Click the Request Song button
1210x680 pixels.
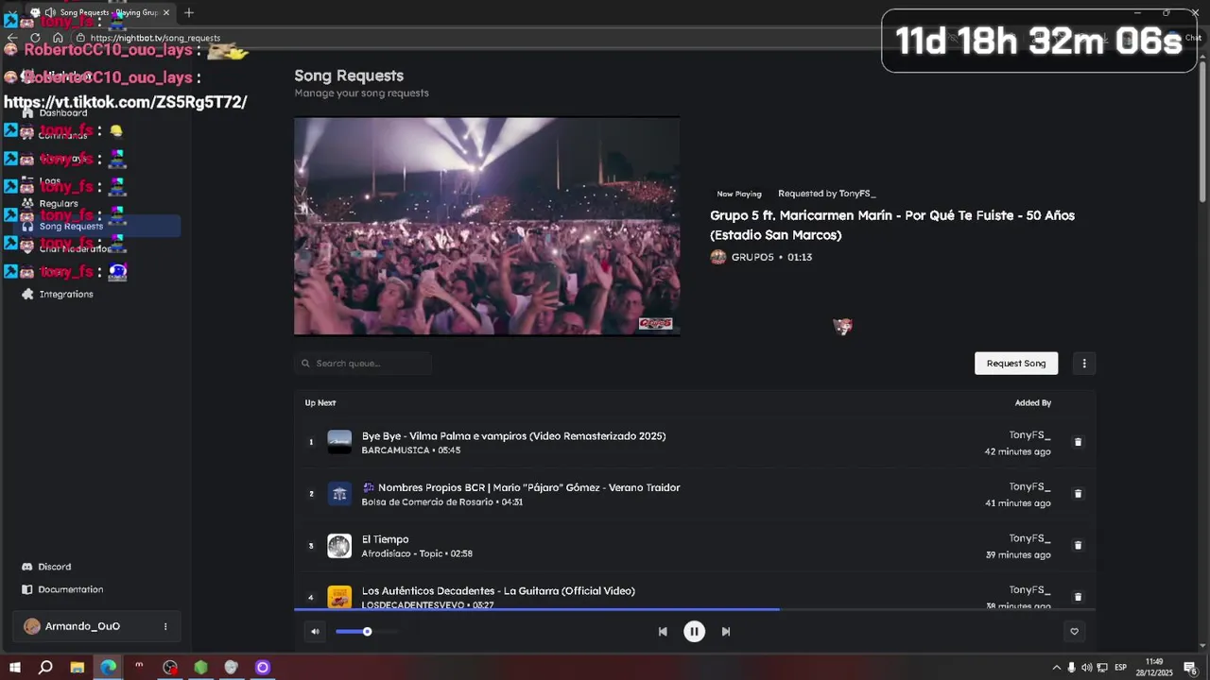click(x=1016, y=364)
